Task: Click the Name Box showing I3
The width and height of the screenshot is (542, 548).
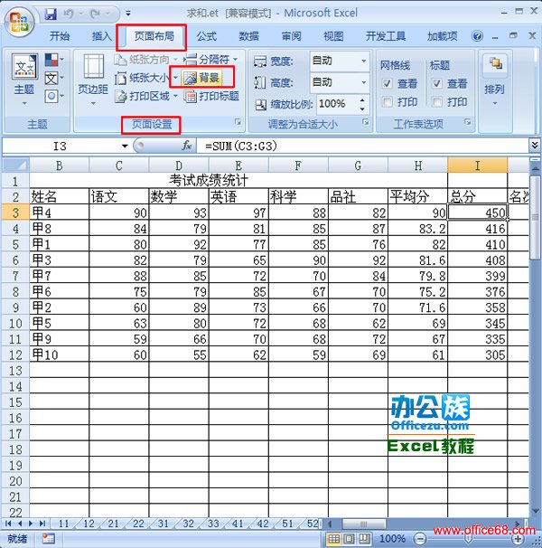Action: tap(61, 146)
